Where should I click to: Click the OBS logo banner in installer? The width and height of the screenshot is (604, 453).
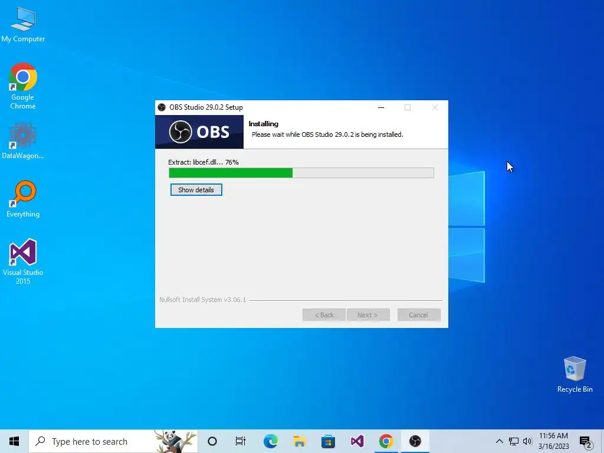click(x=199, y=132)
